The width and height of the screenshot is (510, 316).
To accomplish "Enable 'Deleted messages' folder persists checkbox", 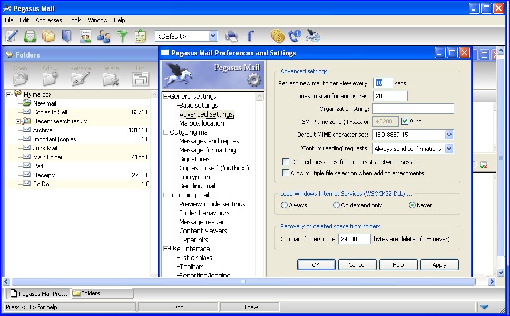I will point(286,162).
